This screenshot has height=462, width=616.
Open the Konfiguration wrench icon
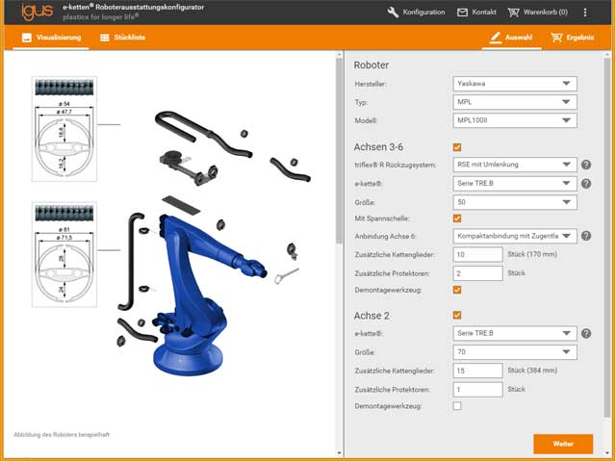pyautogui.click(x=393, y=13)
